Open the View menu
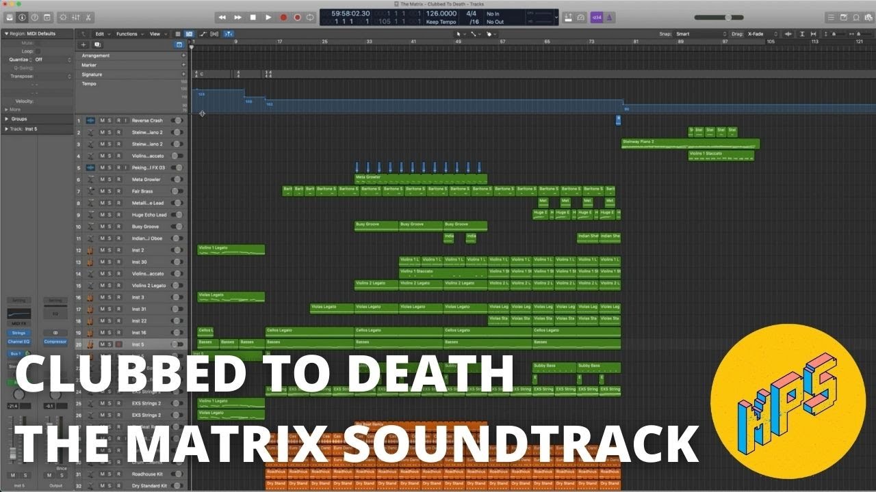Viewport: 876px width, 492px height. pos(157,33)
